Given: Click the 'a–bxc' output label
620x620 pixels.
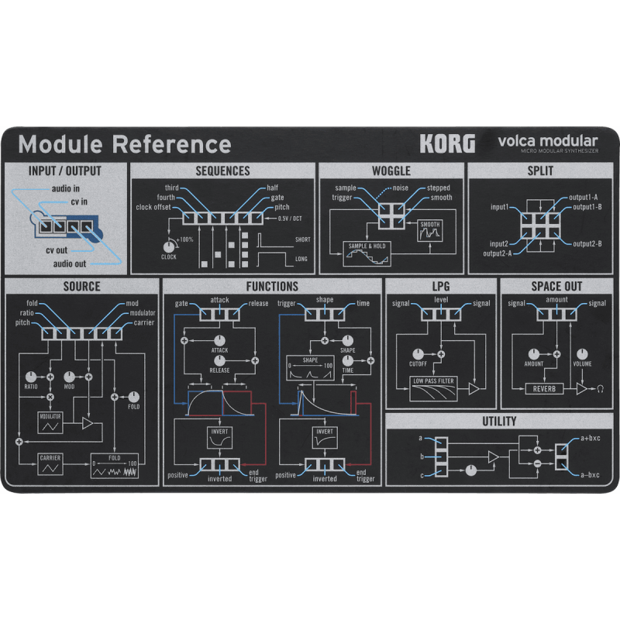Looking at the screenshot, I should pos(590,475).
